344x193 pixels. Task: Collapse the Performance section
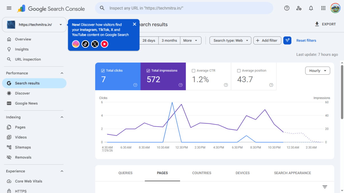(x=62, y=73)
